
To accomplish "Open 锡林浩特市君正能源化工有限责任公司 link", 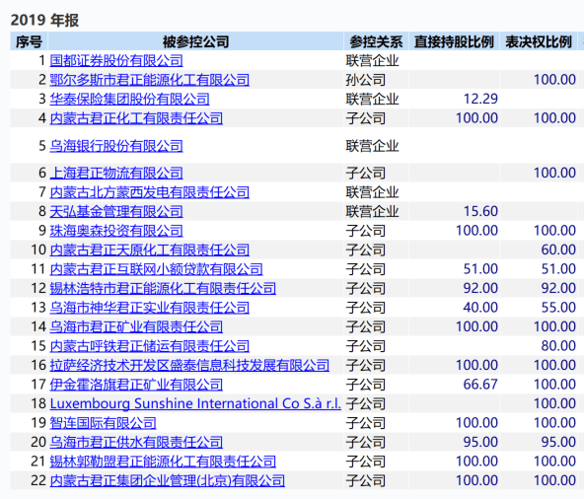I will (163, 289).
